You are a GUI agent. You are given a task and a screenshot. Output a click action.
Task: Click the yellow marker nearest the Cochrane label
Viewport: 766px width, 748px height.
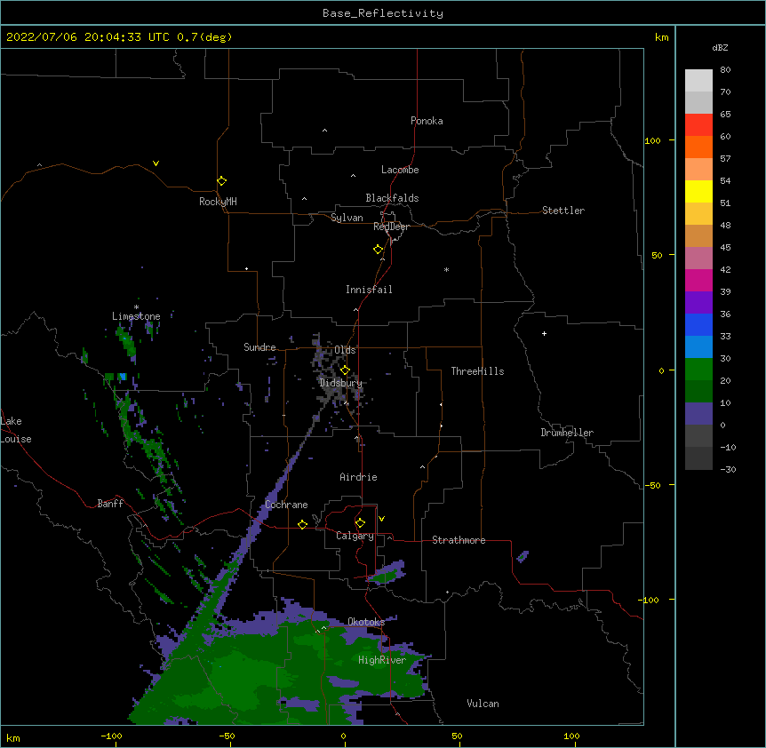click(302, 525)
